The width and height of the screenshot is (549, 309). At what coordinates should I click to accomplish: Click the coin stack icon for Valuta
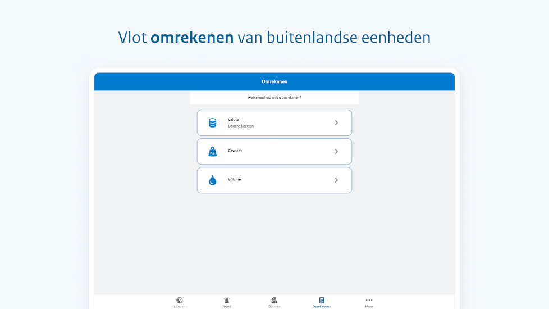(x=212, y=122)
